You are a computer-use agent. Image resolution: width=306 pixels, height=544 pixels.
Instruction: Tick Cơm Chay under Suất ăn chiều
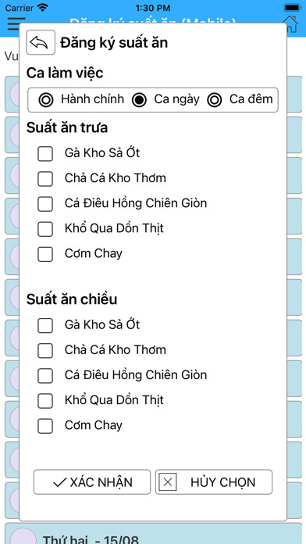45,426
